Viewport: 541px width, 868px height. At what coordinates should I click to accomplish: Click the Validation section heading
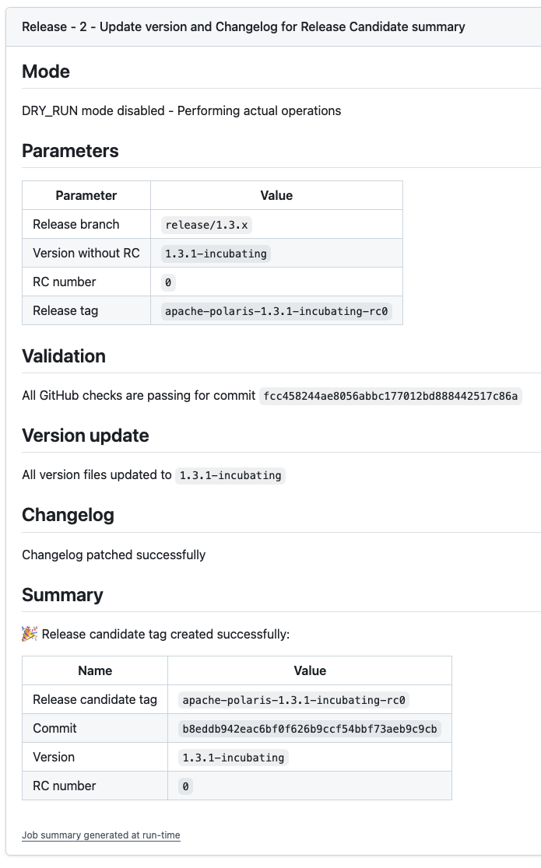[x=64, y=356]
